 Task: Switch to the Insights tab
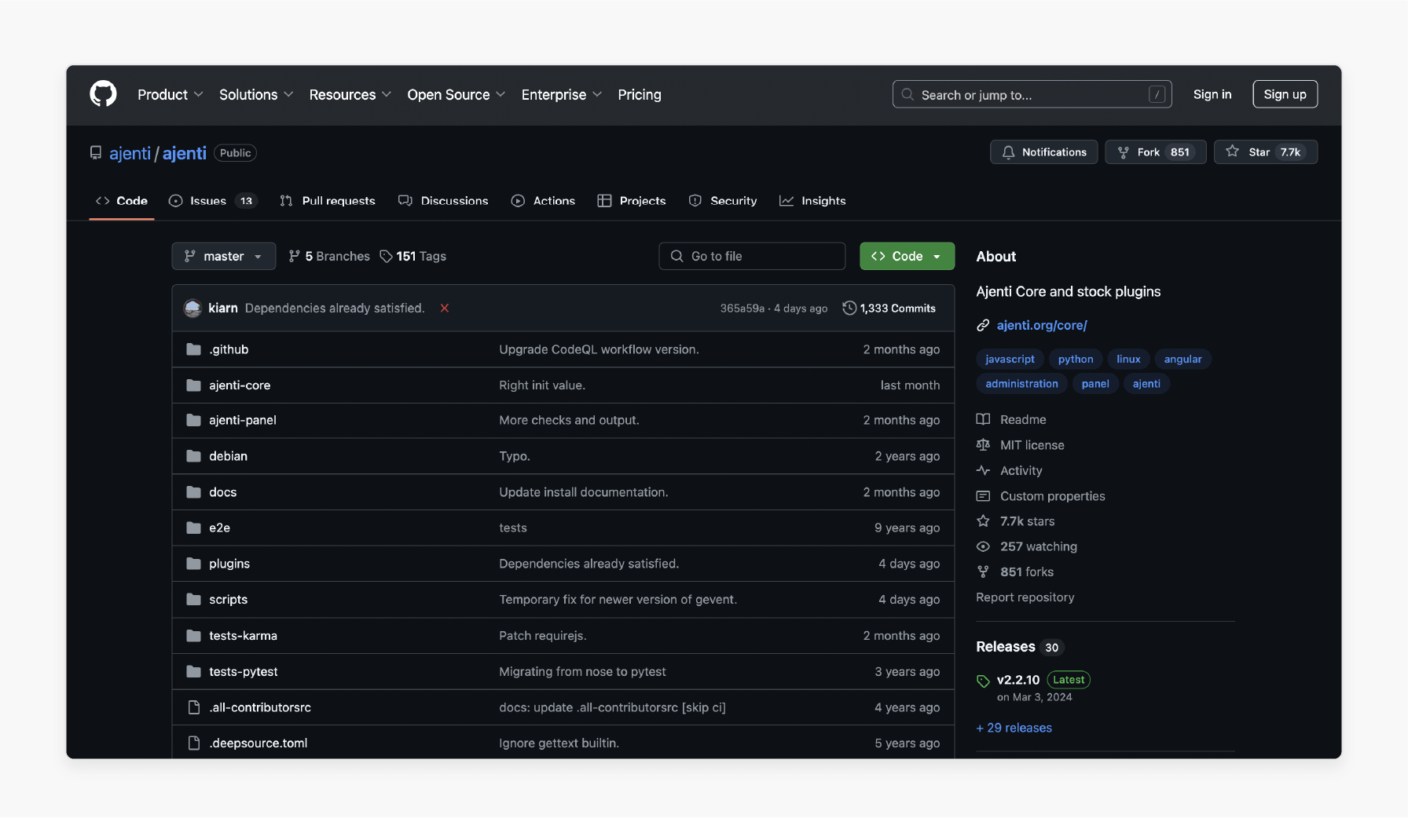pyautogui.click(x=812, y=201)
